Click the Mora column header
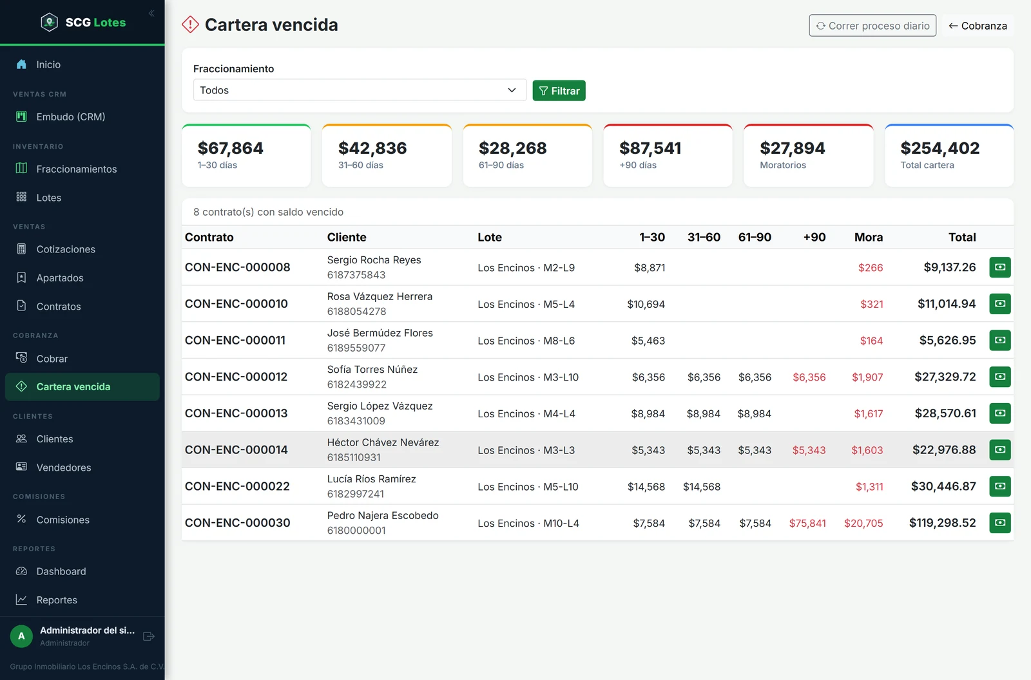 coord(869,237)
